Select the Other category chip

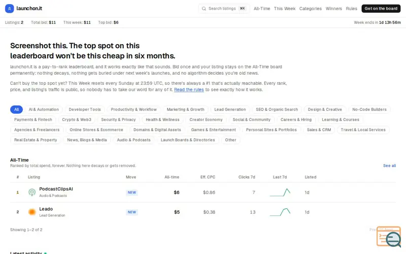tap(230, 140)
